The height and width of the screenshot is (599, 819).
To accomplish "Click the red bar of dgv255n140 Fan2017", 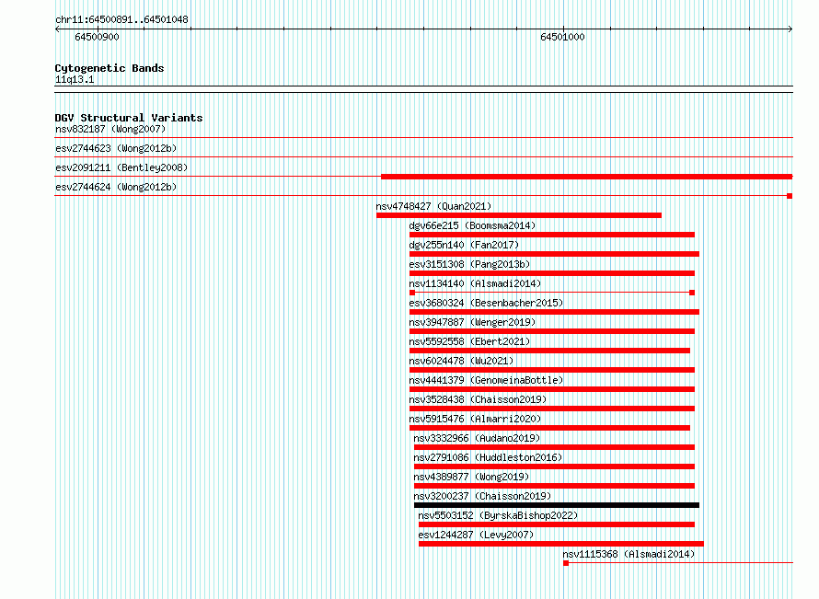I will [554, 254].
